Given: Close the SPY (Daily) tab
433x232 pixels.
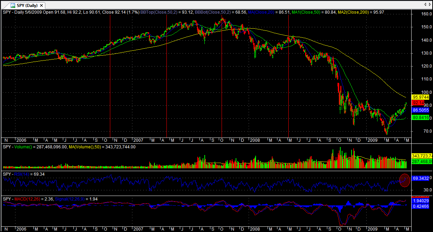Looking at the screenshot, I should click(41, 6).
